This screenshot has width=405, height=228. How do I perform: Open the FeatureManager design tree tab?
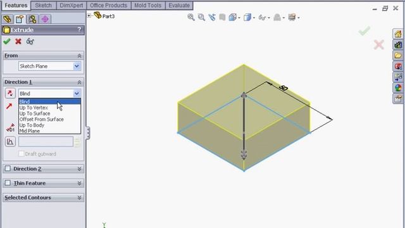tap(7, 19)
